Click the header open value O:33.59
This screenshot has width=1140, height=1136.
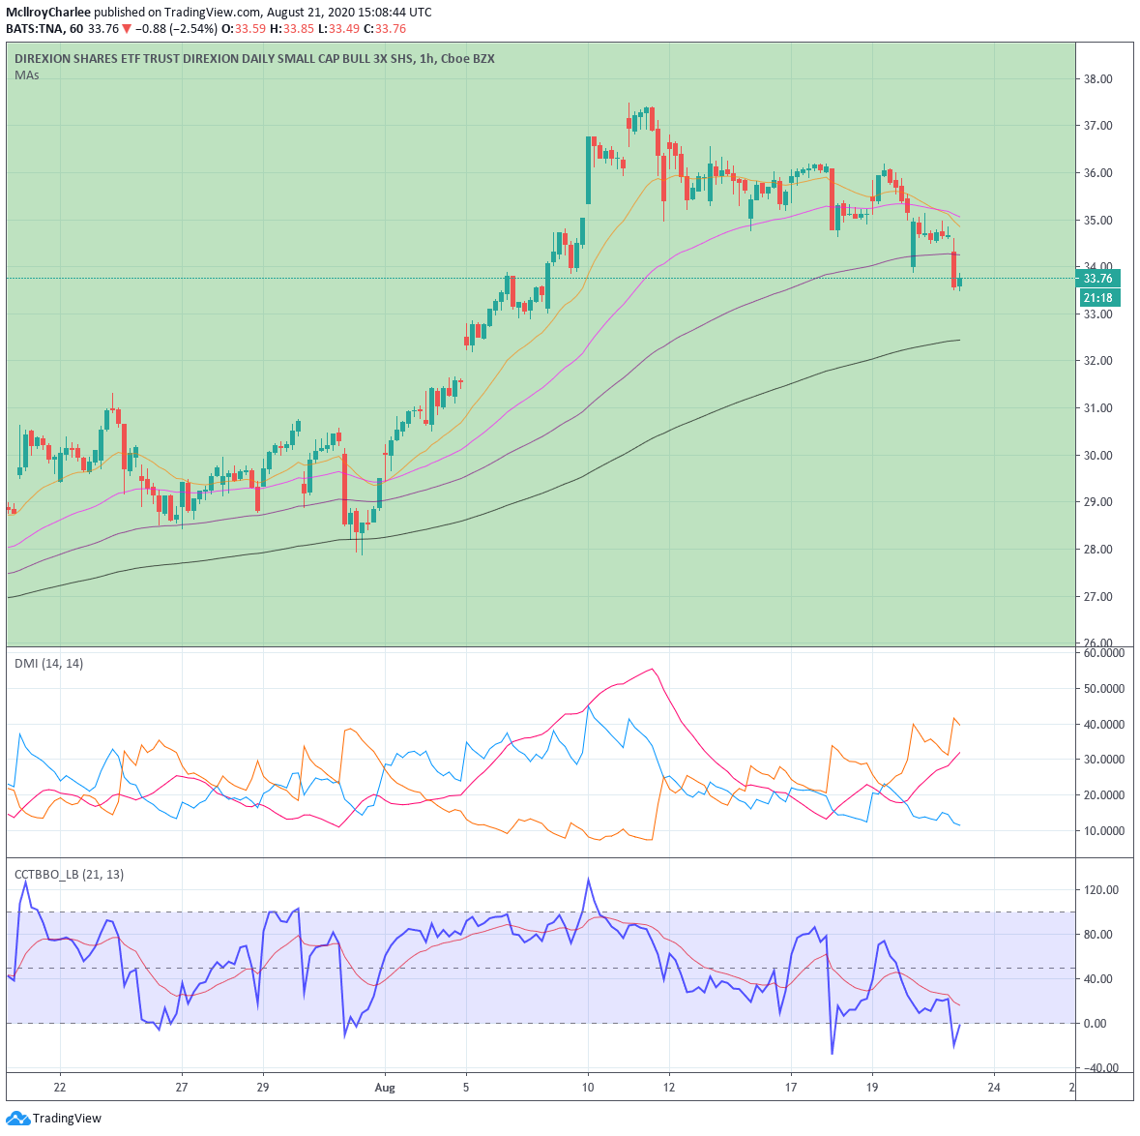tap(244, 29)
